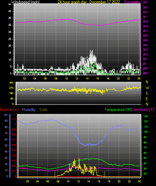Click the 180 wind direction axis value

11,94
